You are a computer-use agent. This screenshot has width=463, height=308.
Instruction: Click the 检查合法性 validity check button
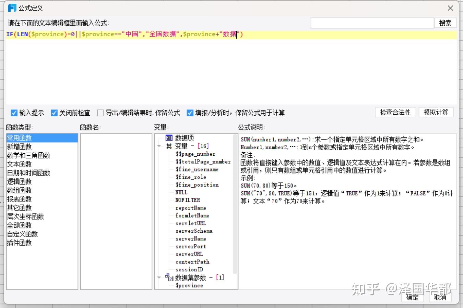coord(395,112)
